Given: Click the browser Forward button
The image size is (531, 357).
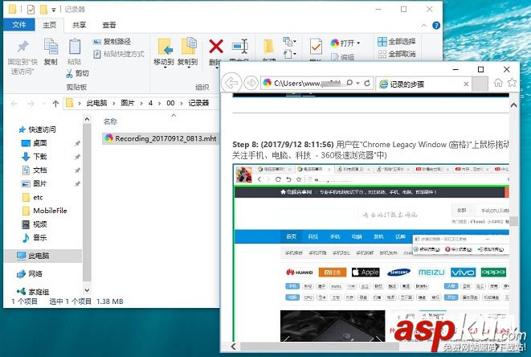Looking at the screenshot, I should [251, 83].
